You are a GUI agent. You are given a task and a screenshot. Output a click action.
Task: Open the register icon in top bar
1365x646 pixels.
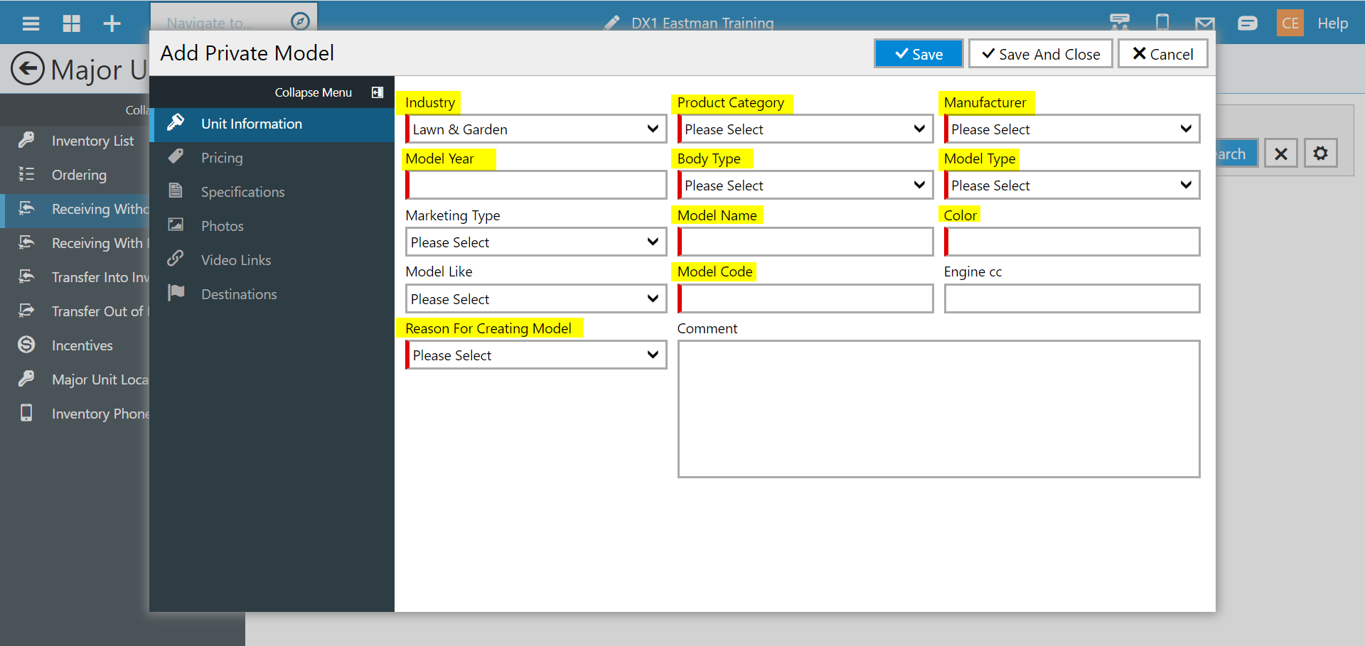click(1120, 23)
